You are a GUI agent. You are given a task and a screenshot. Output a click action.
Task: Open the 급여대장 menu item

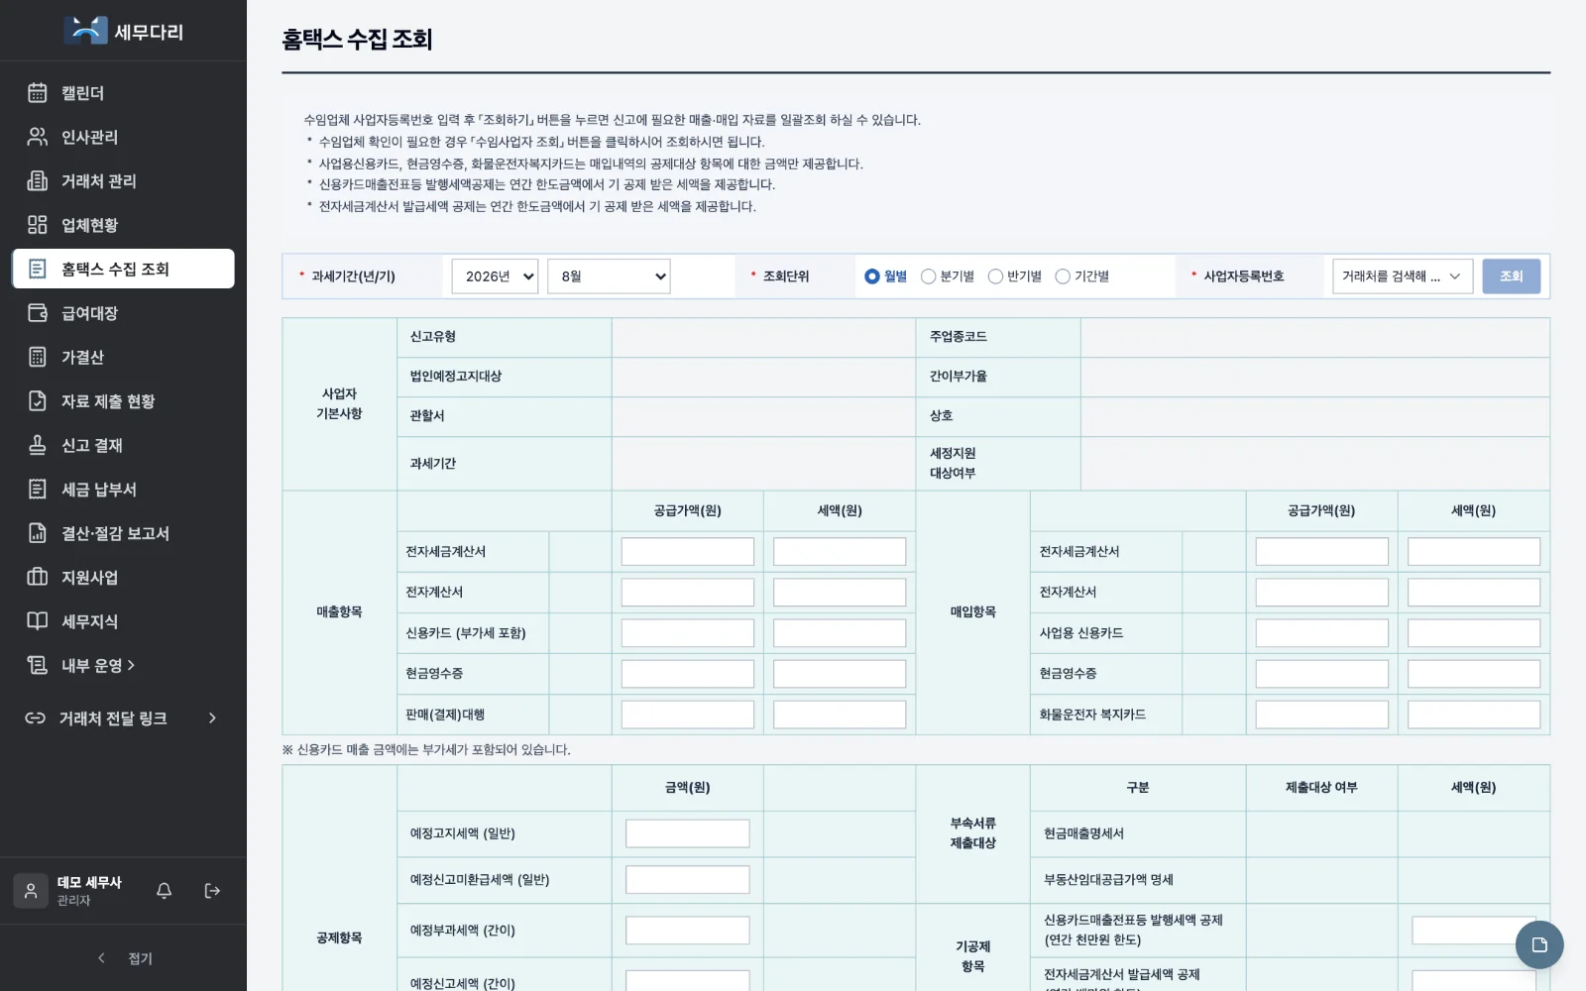123,313
